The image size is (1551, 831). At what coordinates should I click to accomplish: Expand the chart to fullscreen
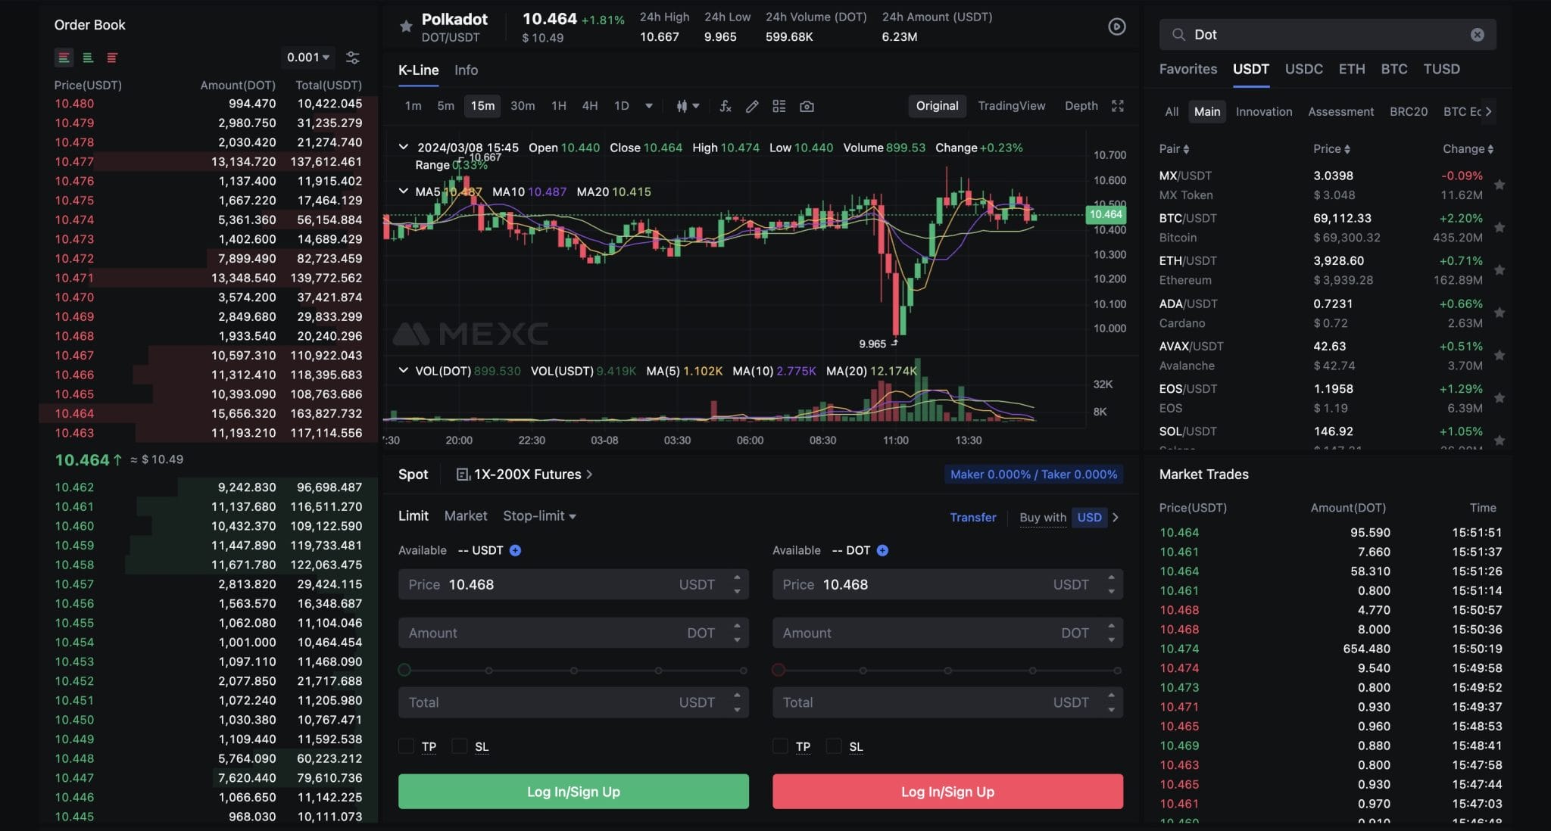(x=1119, y=106)
